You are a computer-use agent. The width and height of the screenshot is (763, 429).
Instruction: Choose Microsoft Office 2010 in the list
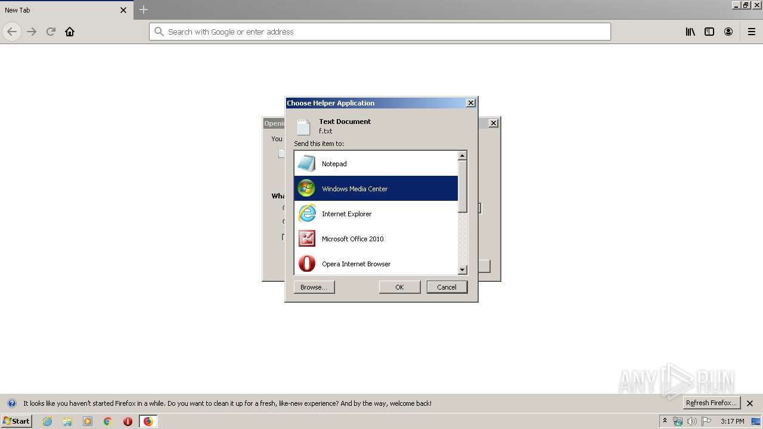coord(376,239)
